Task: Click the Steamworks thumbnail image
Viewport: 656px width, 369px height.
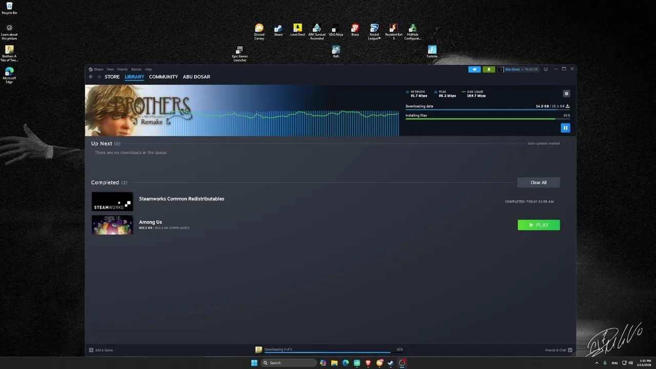Action: coord(112,201)
